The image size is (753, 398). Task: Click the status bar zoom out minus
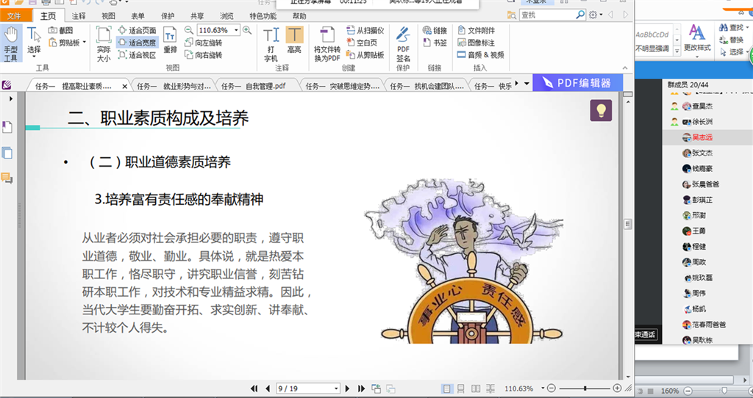click(552, 388)
